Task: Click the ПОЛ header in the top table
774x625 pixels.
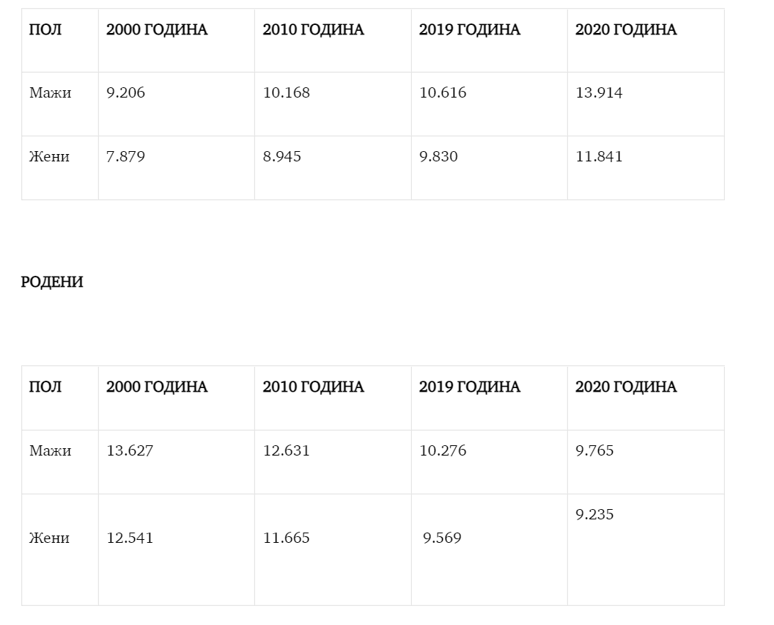Action: [x=45, y=30]
